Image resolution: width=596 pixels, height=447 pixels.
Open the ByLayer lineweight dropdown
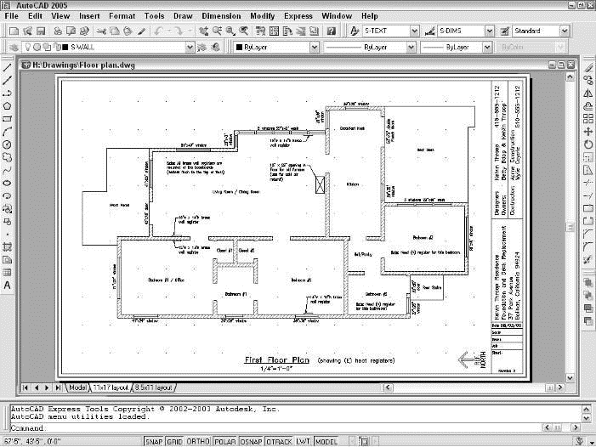[x=487, y=48]
